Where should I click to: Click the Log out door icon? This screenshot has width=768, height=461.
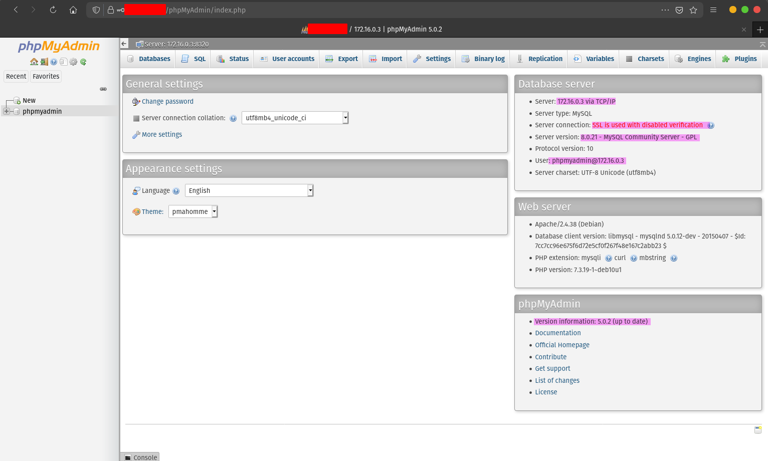44,62
